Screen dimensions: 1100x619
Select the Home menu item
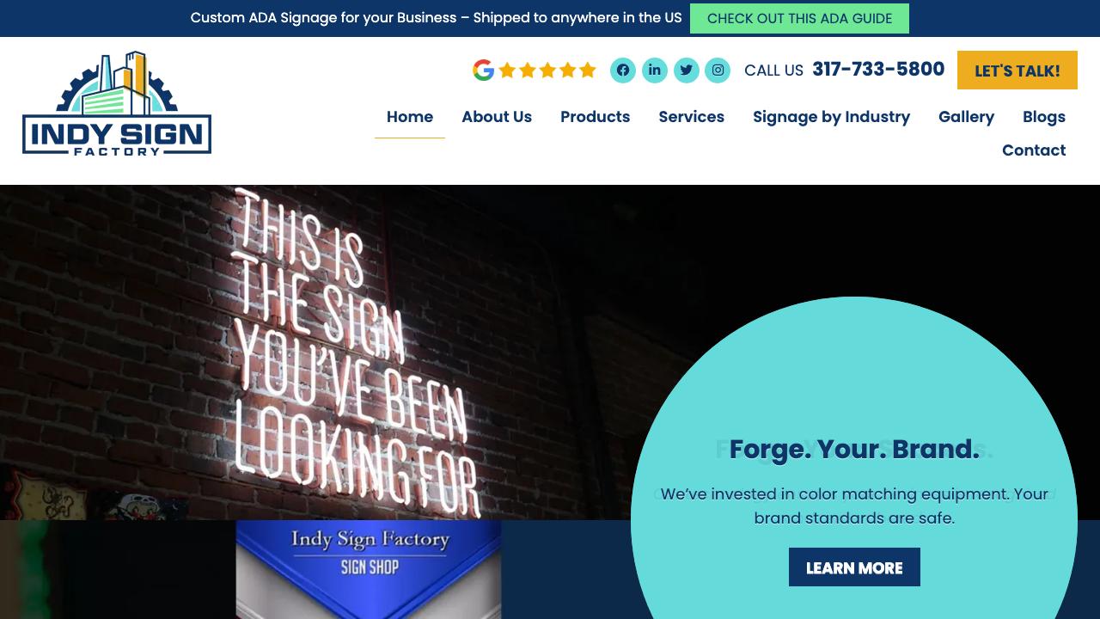tap(410, 117)
